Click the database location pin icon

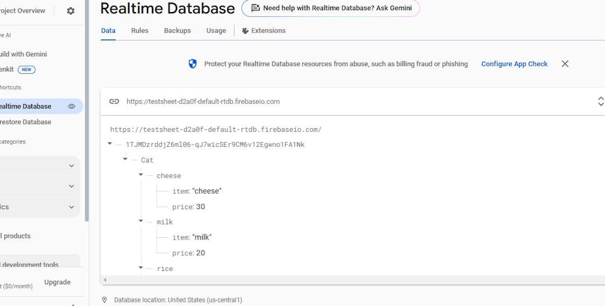(105, 300)
